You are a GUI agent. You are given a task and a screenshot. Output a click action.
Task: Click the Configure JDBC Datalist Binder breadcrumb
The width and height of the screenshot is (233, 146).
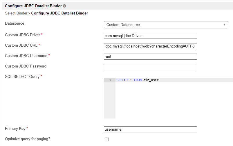pos(59,13)
